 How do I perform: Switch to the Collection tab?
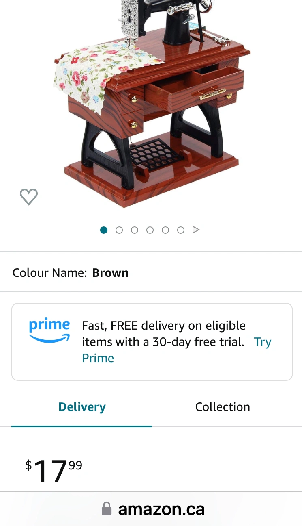click(223, 407)
